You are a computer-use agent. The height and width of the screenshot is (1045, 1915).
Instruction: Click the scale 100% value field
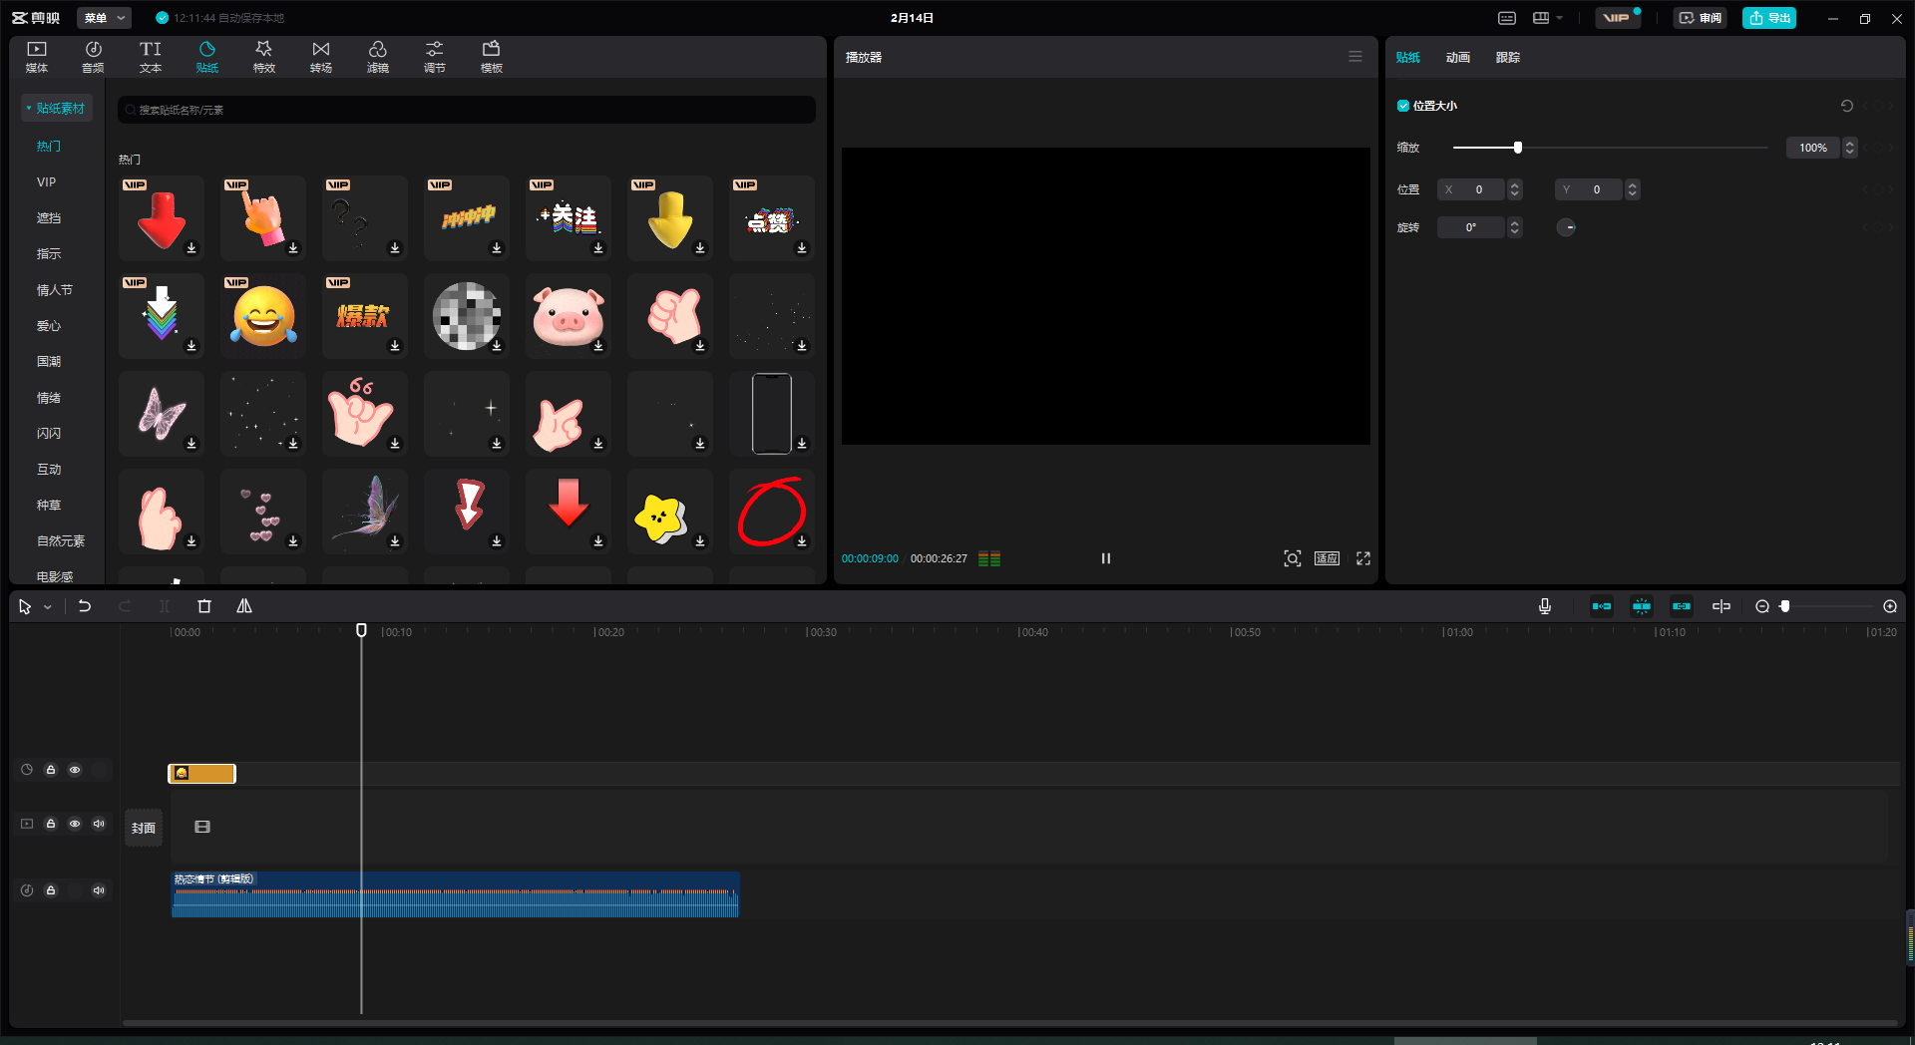click(1813, 148)
